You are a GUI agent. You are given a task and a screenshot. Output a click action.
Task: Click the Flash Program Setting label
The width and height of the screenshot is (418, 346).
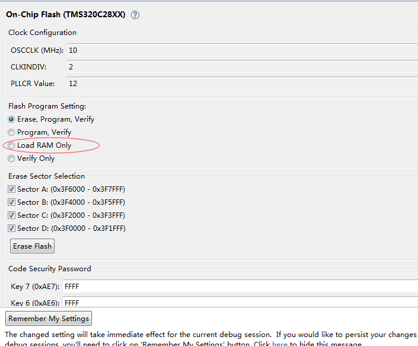(47, 106)
